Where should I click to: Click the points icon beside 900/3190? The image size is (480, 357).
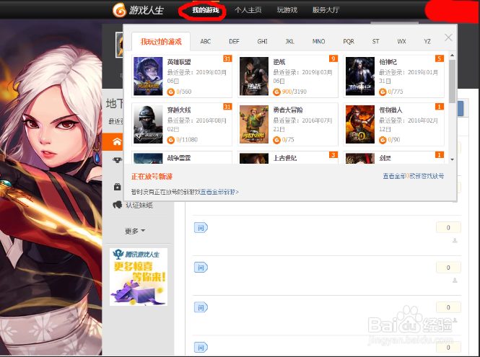tap(276, 92)
